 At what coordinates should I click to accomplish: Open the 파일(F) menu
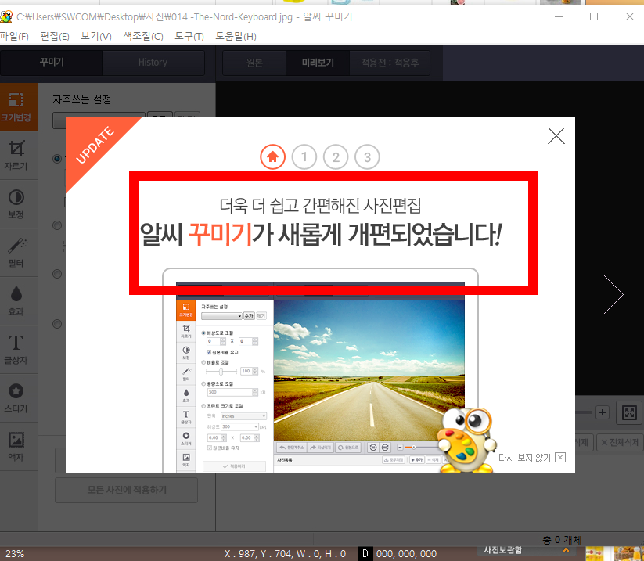(x=14, y=37)
